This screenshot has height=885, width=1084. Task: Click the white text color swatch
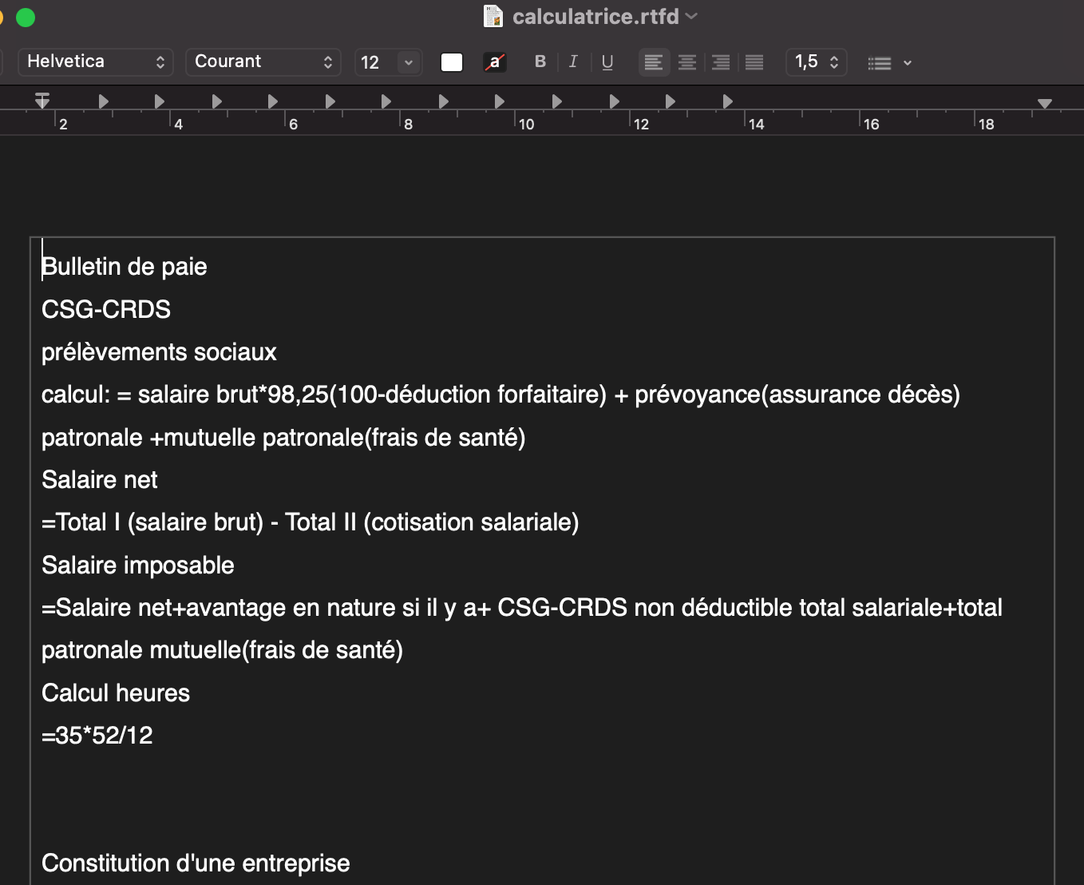pyautogui.click(x=452, y=62)
